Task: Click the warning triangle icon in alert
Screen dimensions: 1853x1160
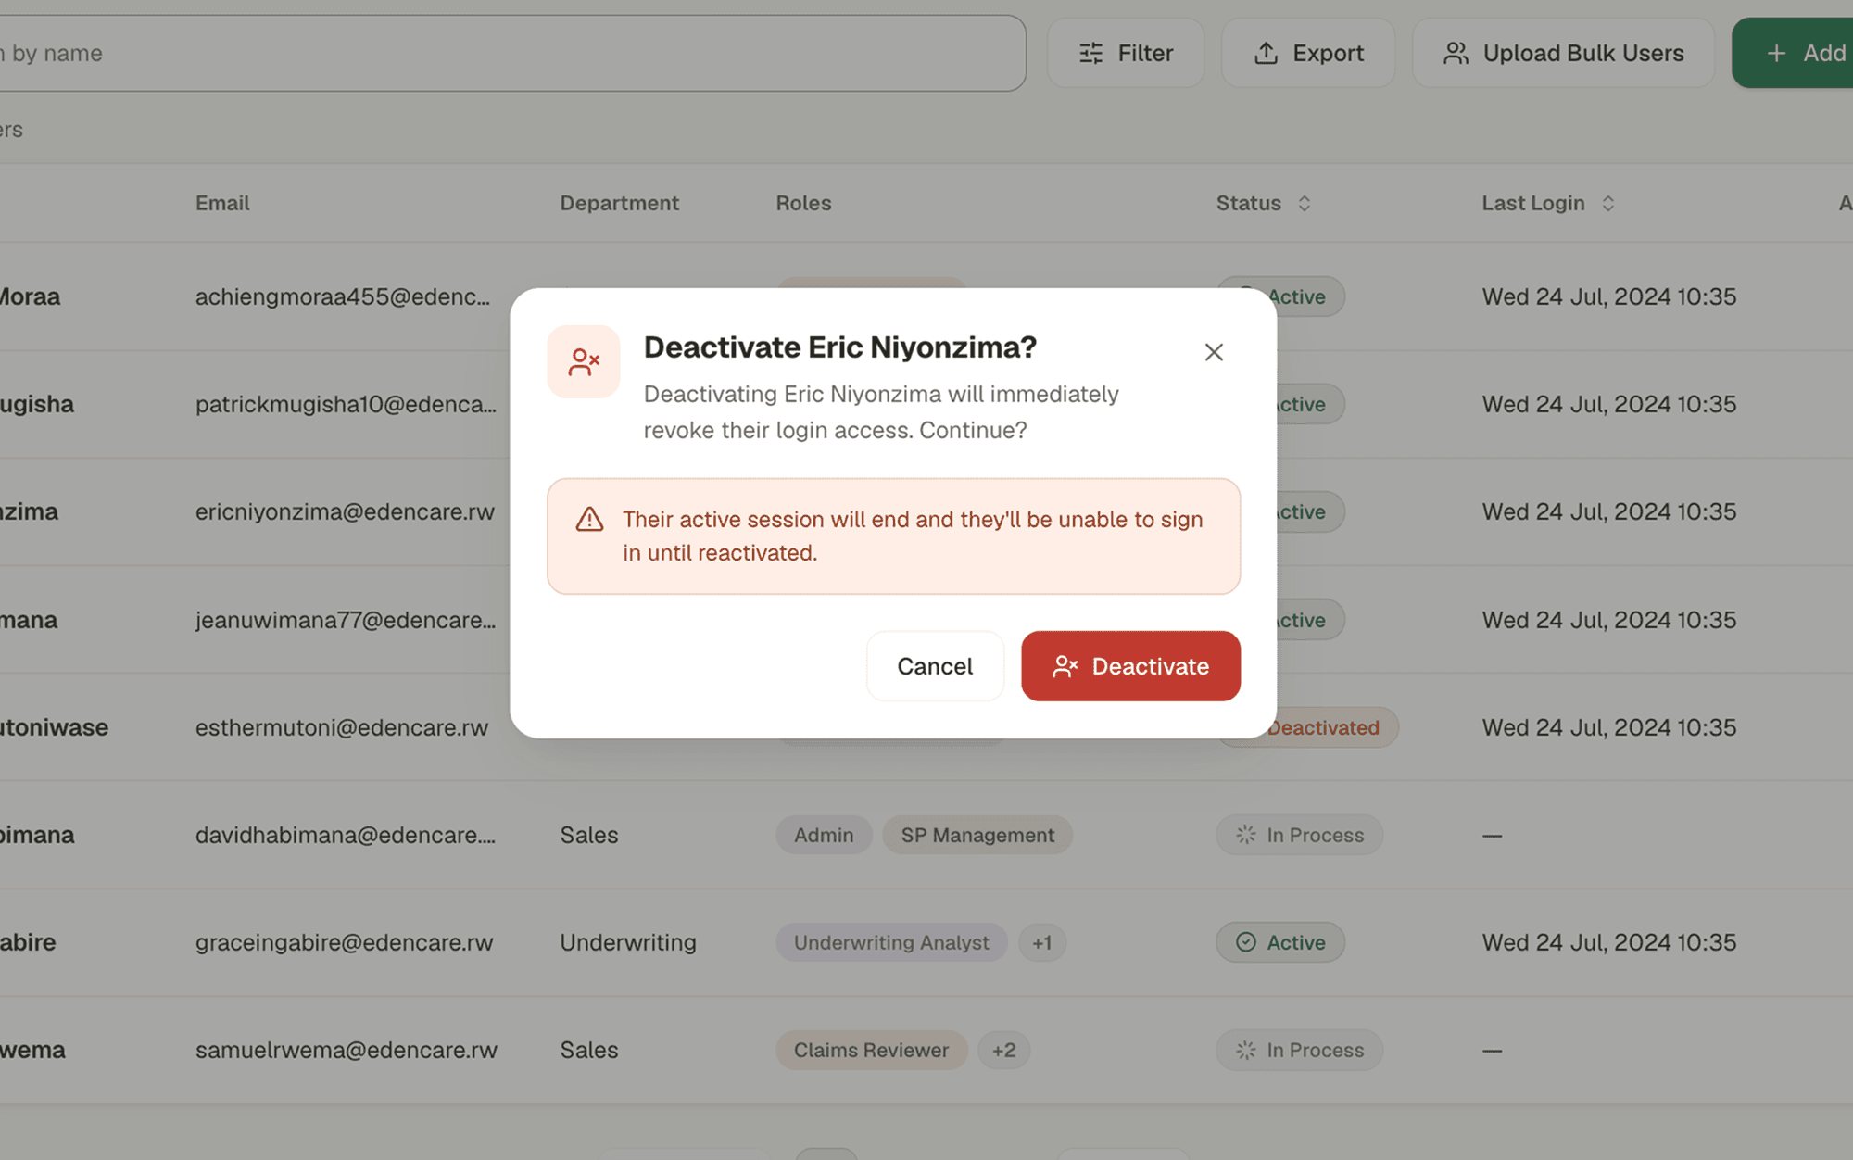Action: click(589, 520)
